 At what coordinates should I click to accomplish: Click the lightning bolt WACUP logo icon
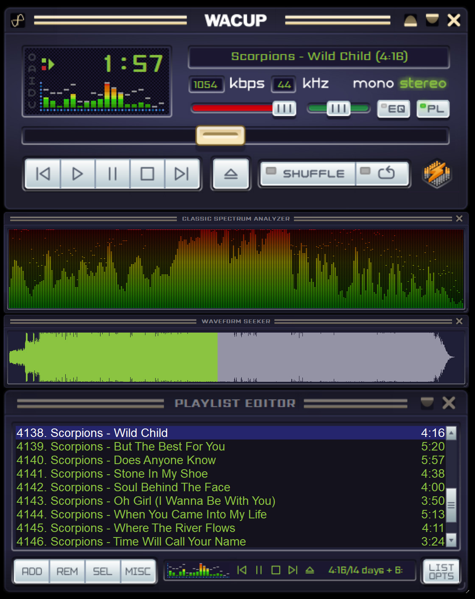tap(437, 174)
